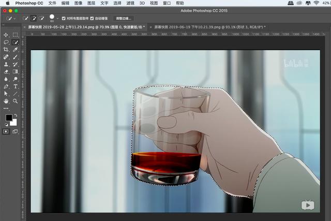
Task: Open the 图像 (Image) menu
Action: pos(78,3)
